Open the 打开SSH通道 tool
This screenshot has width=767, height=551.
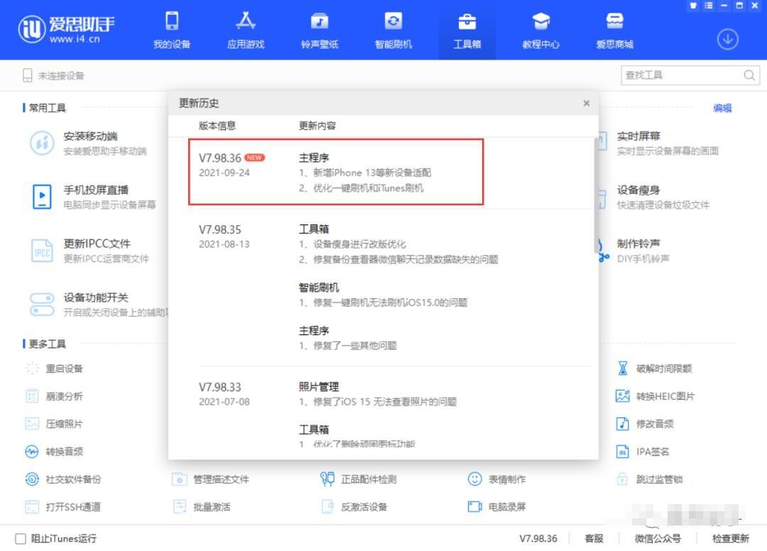[x=72, y=507]
